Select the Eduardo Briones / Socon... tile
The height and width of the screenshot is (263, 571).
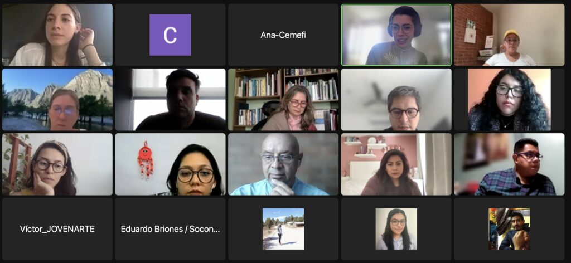(x=170, y=229)
